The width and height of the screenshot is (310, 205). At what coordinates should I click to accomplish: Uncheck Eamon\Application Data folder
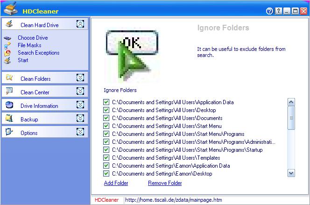[x=106, y=166]
